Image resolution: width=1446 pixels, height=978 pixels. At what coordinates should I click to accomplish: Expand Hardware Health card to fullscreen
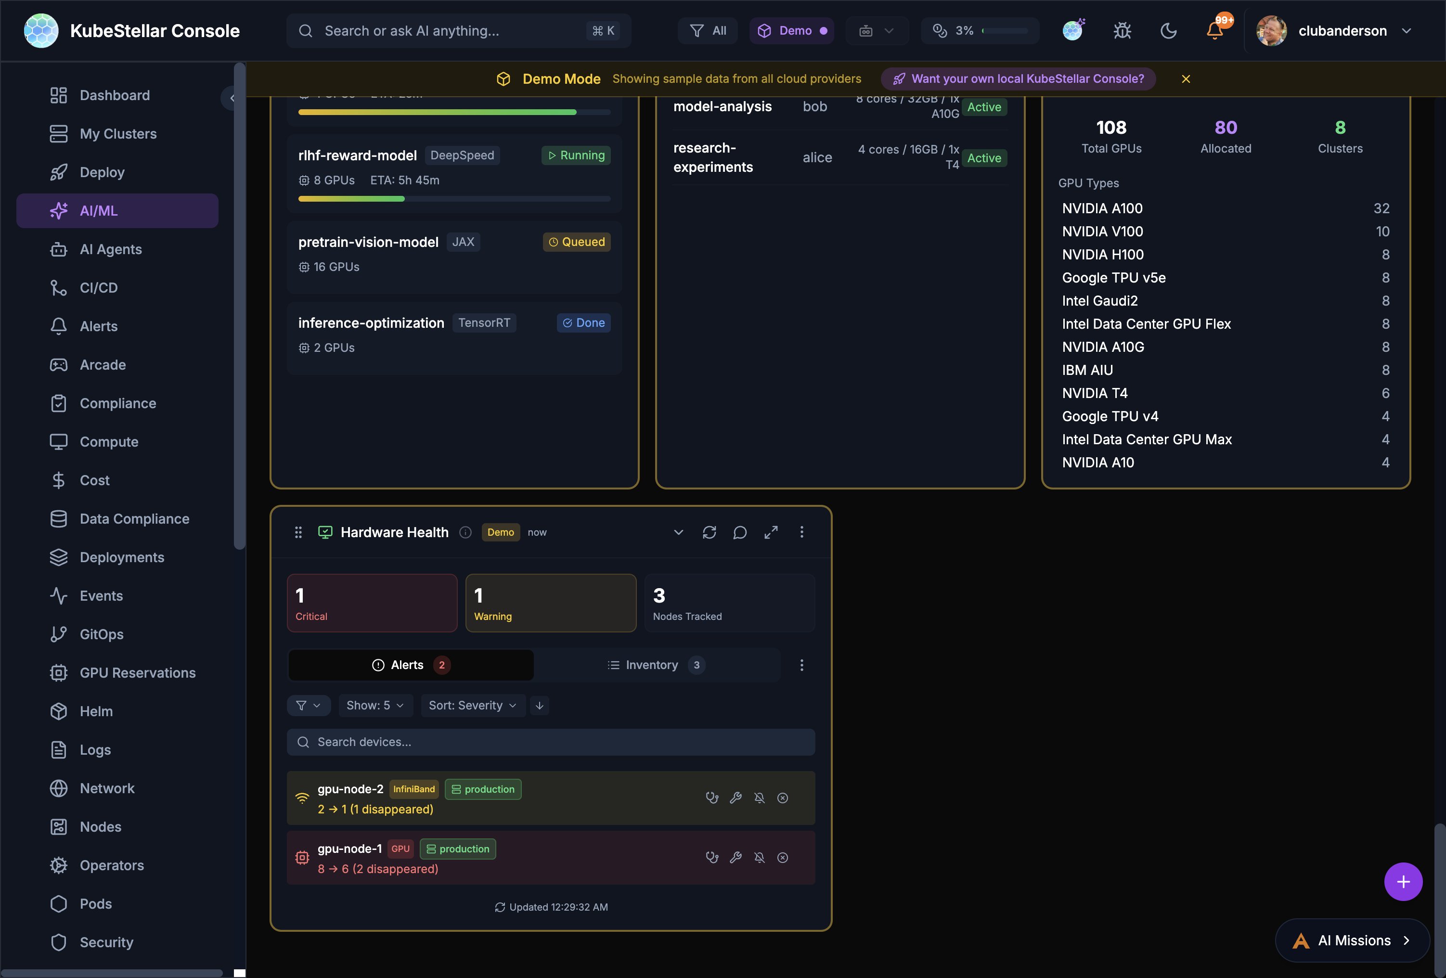(771, 532)
